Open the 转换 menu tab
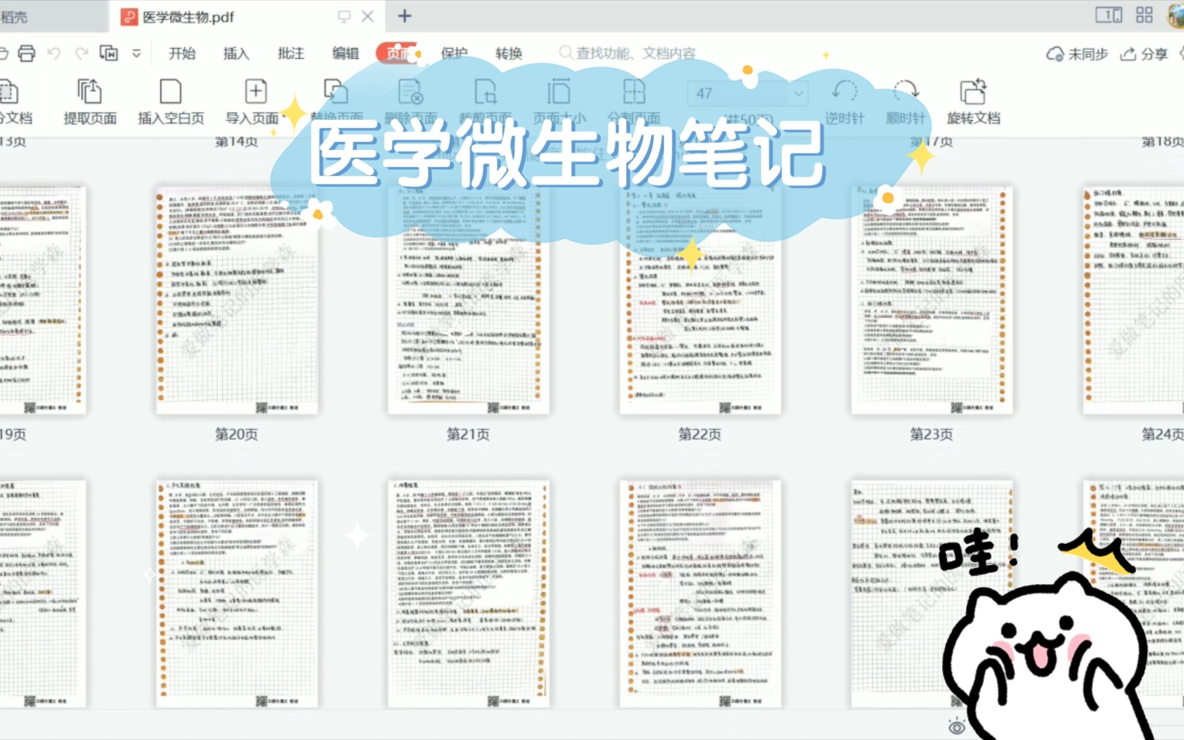The image size is (1184, 740). pos(509,53)
